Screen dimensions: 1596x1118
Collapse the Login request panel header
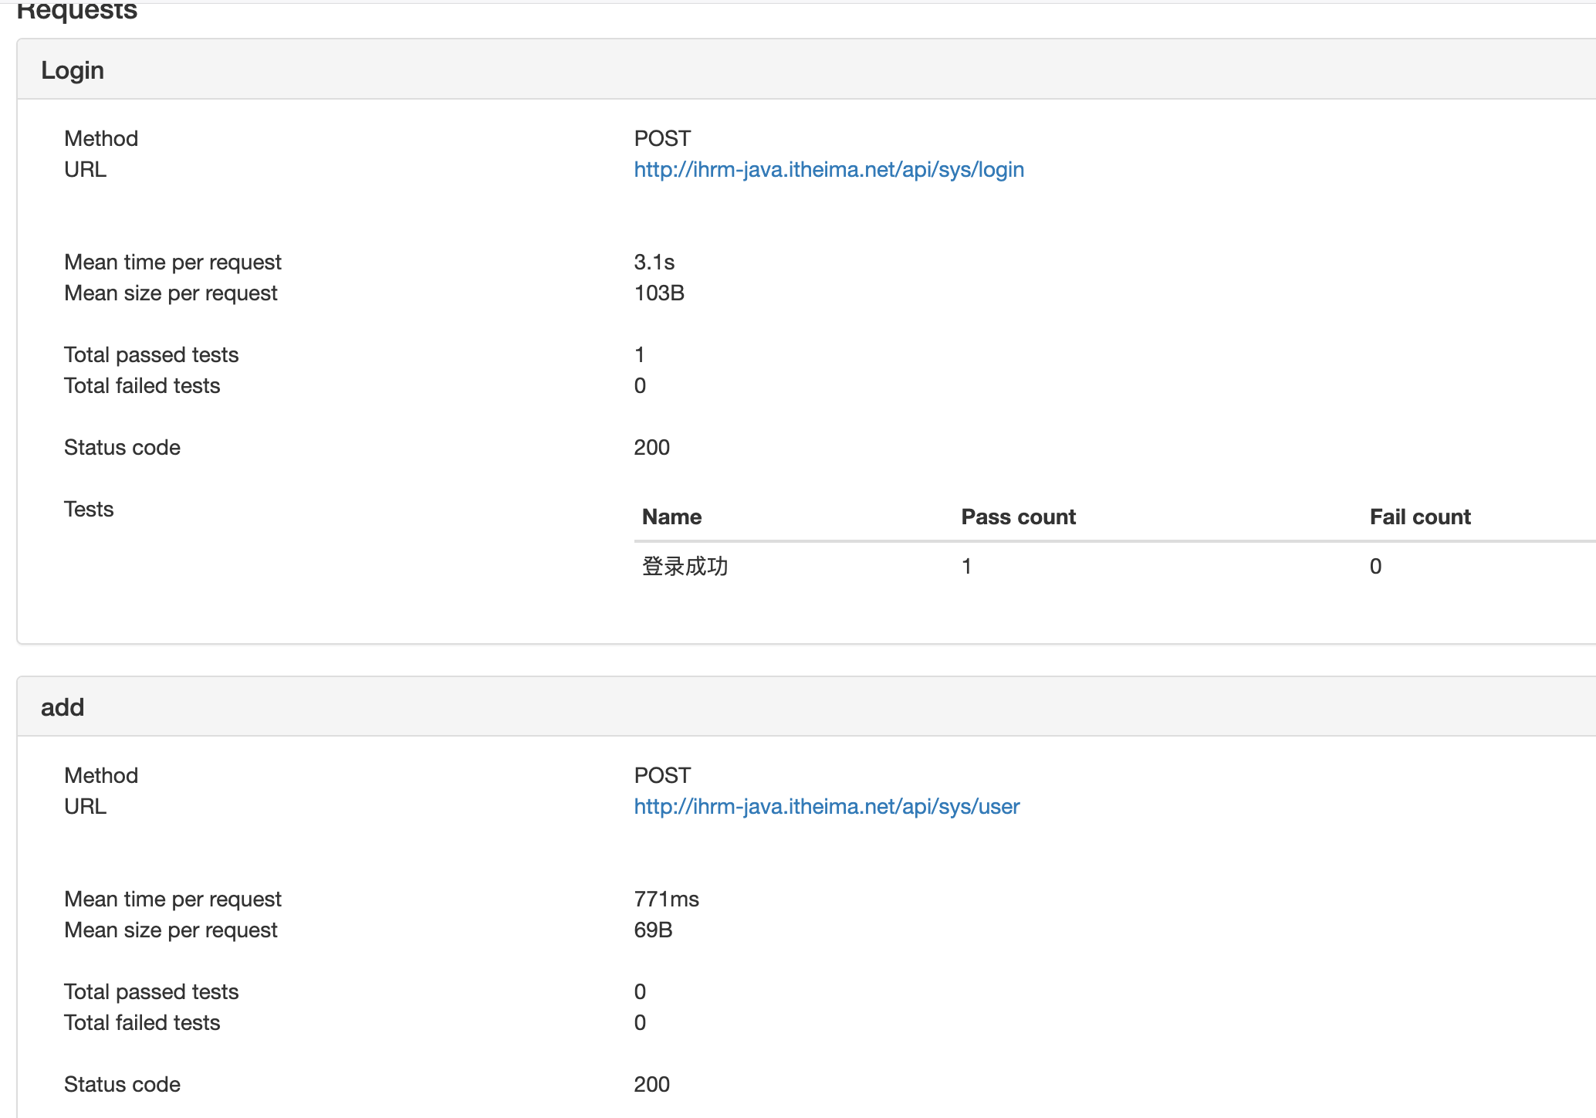coord(73,69)
